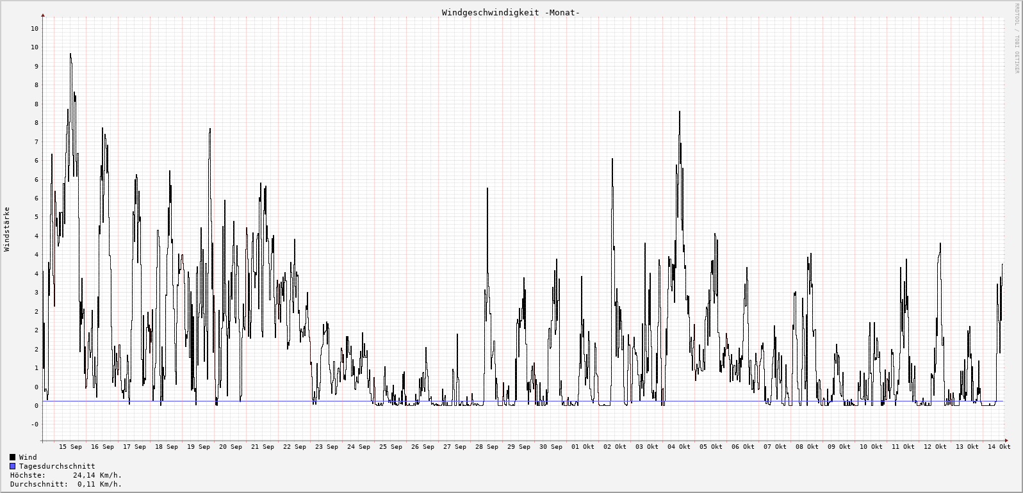The height and width of the screenshot is (493, 1023).
Task: Select the 15 Sep date label
Action: (70, 447)
